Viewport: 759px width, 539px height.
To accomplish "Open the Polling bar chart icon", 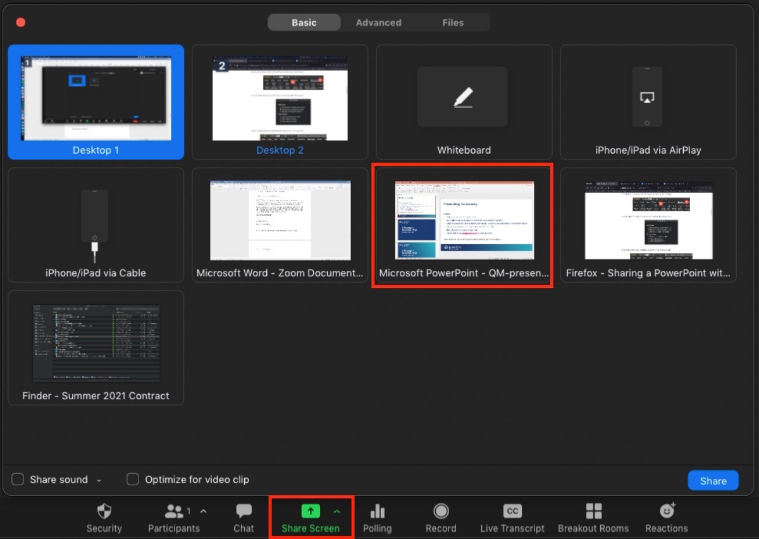I will [x=377, y=511].
